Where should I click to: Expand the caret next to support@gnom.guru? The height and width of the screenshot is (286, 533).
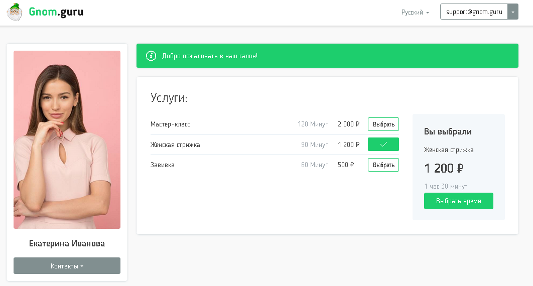pos(513,12)
